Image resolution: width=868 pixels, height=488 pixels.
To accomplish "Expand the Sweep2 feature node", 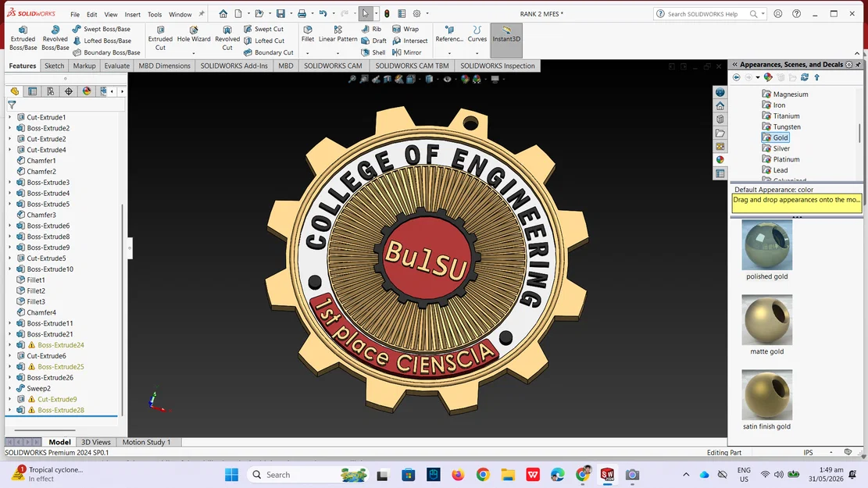I will (9, 388).
